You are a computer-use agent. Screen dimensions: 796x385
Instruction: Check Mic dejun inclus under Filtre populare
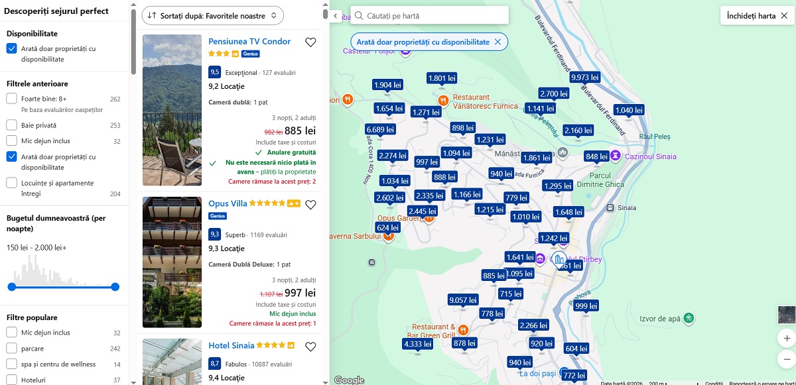[12, 333]
